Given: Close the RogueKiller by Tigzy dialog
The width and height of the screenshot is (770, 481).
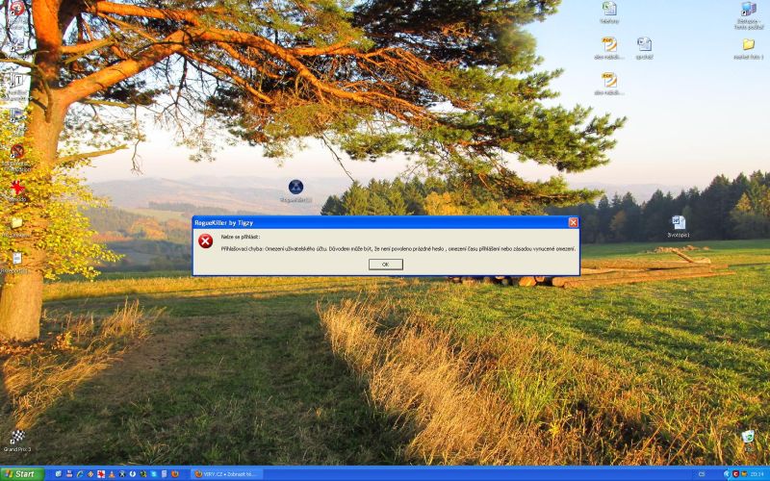Looking at the screenshot, I should click(x=573, y=222).
